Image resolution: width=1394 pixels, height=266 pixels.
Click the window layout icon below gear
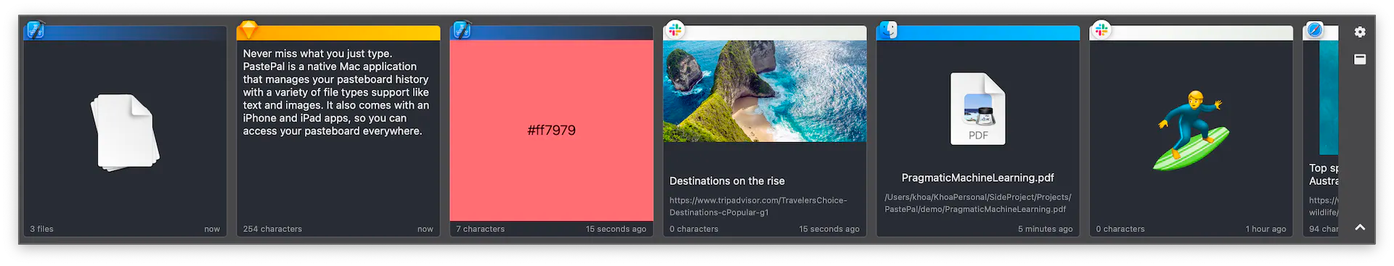[x=1360, y=59]
